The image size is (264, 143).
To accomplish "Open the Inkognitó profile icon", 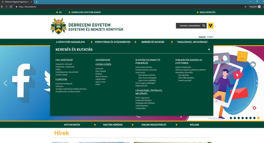I will pos(259,7).
